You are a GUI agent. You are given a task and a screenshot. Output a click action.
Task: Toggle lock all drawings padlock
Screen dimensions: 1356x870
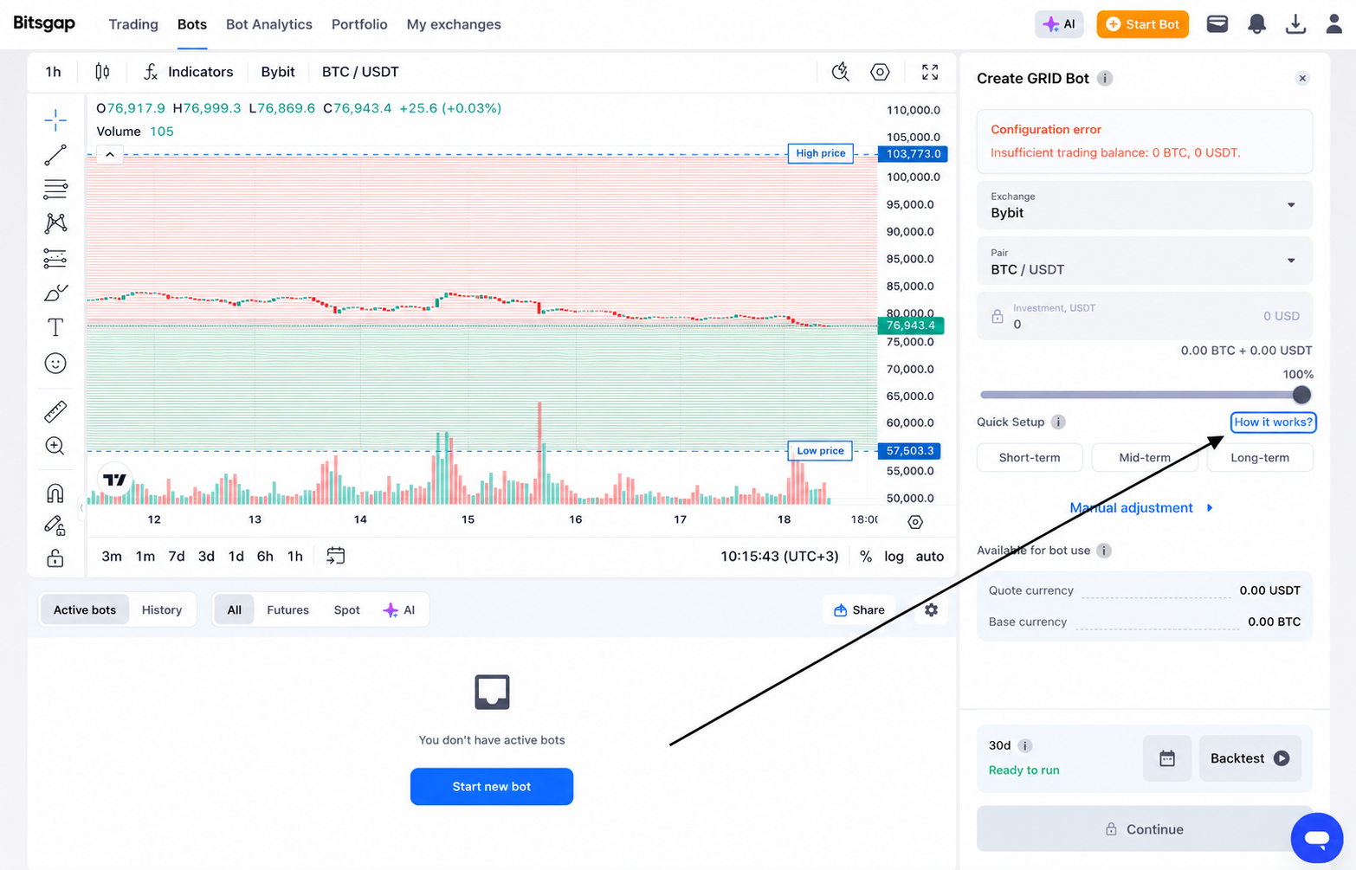55,558
